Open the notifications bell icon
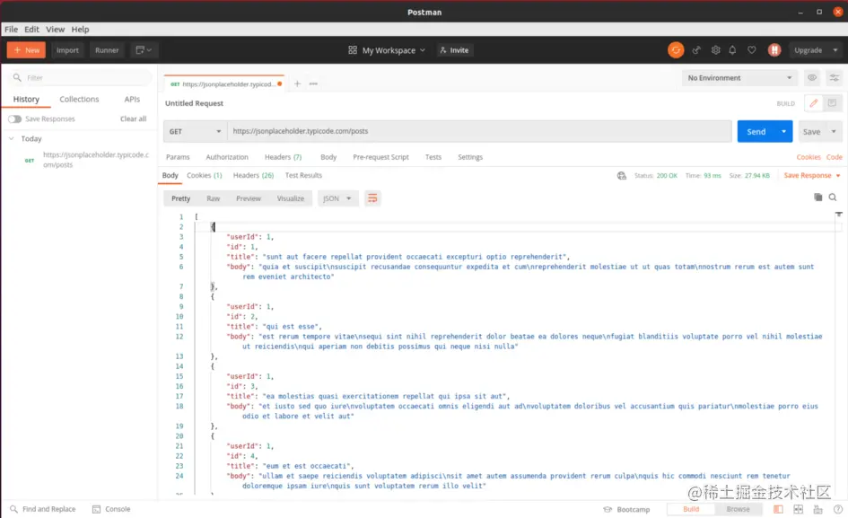Viewport: 848px width, 518px height. click(x=732, y=49)
